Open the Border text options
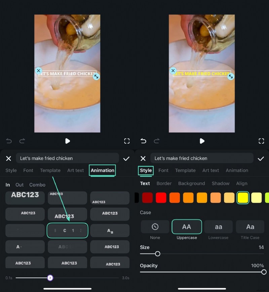 164,183
